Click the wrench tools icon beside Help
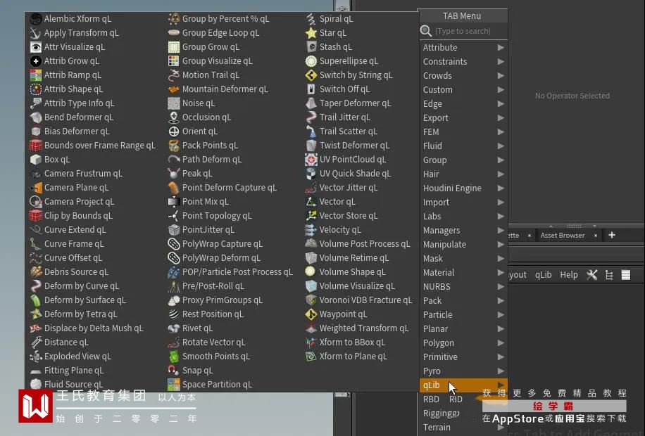Viewport: 645px width, 436px height. [592, 275]
